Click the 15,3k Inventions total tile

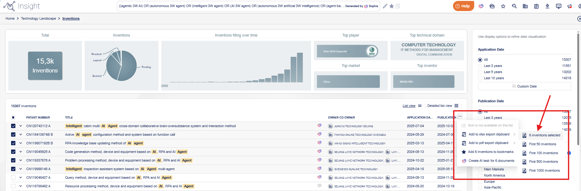click(45, 66)
